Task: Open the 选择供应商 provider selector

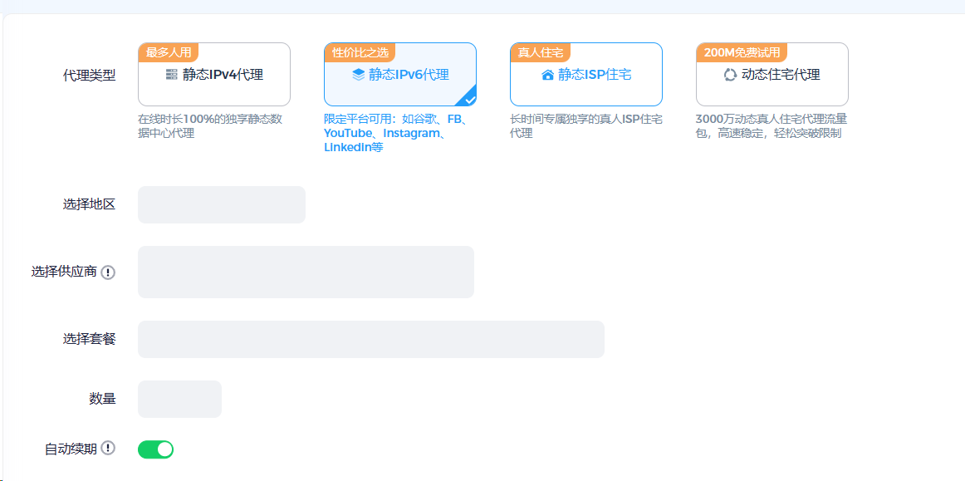Action: pos(306,272)
